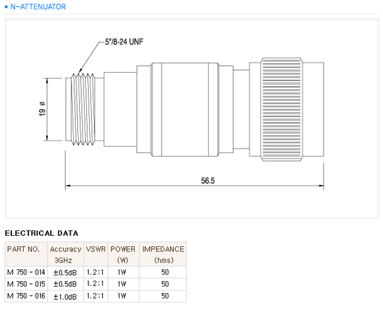The height and width of the screenshot is (309, 383).
Task: Click 50 impedance in M 750 - 016 row
Action: 165,296
